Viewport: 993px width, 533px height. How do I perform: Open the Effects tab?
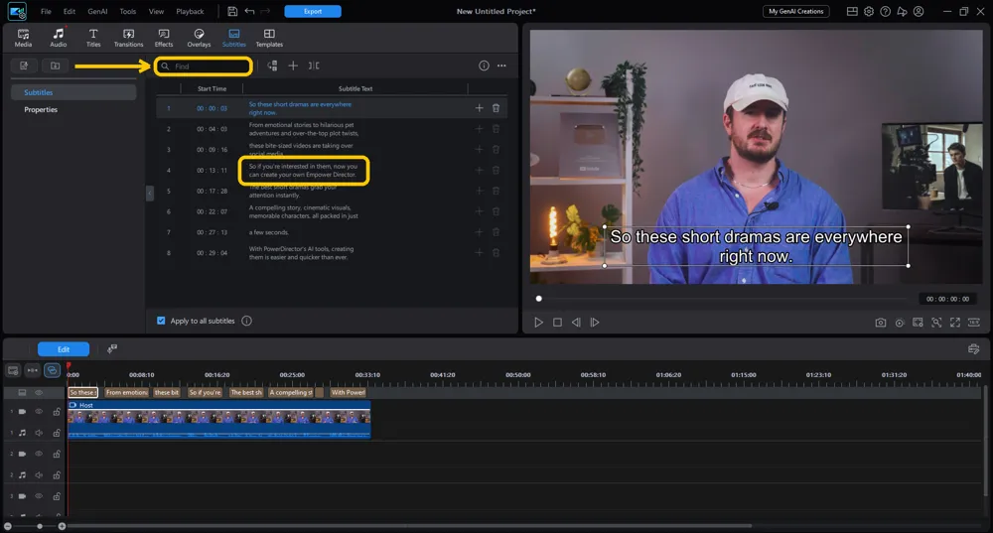point(164,38)
